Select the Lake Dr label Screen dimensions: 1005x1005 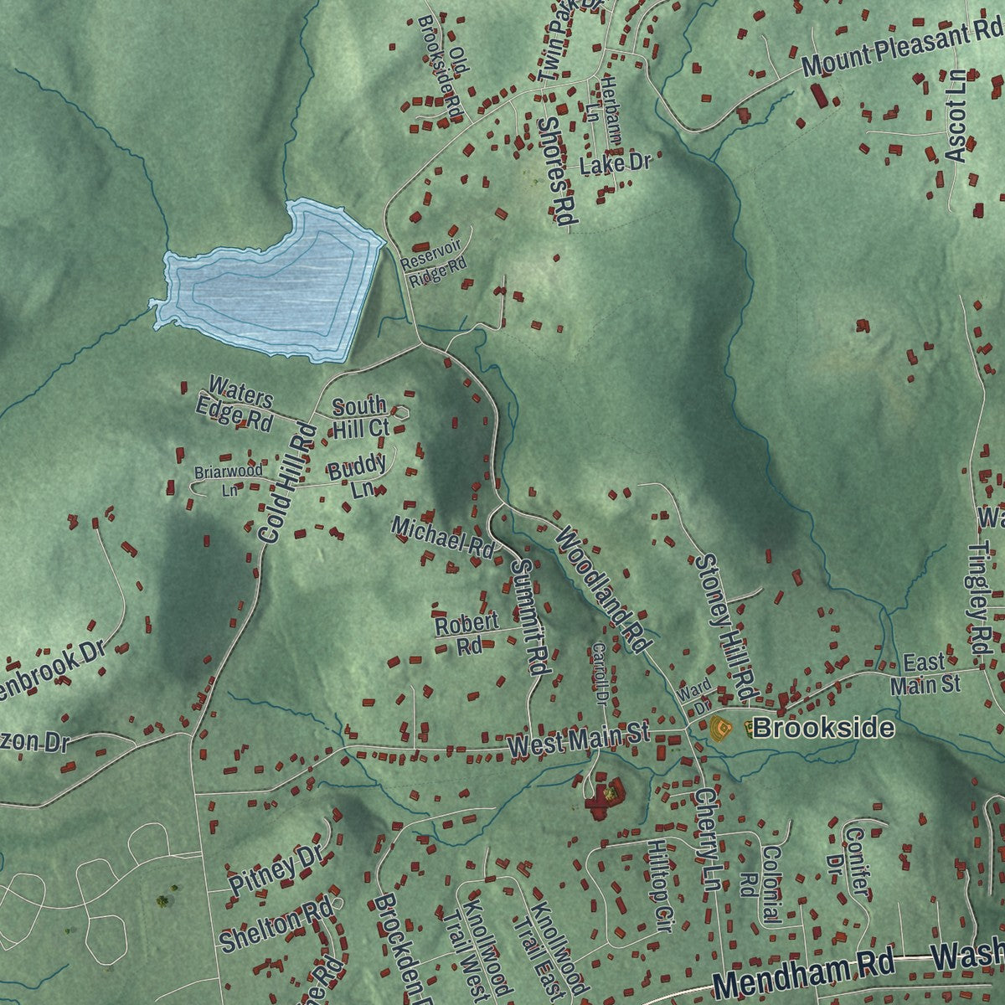615,163
